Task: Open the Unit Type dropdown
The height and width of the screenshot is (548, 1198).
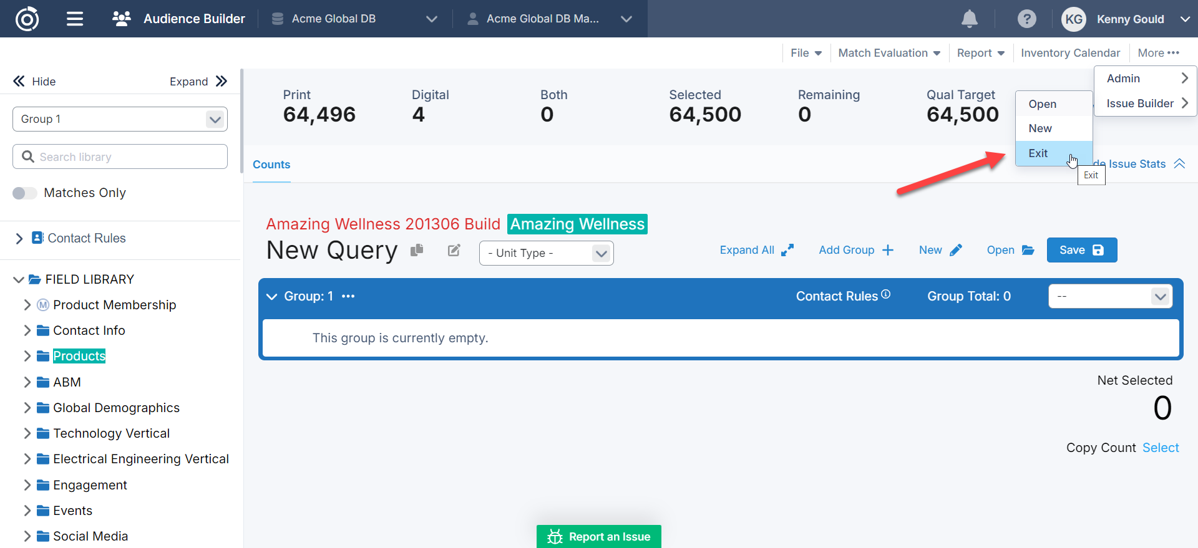Action: click(x=546, y=253)
